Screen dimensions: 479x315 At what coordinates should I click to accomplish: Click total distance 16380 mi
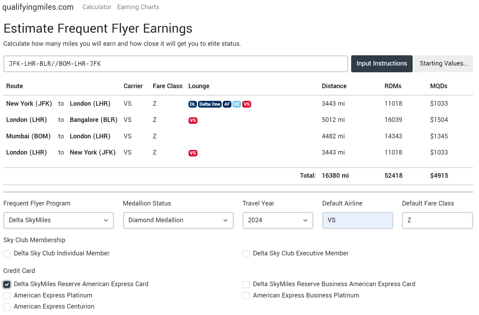(335, 176)
